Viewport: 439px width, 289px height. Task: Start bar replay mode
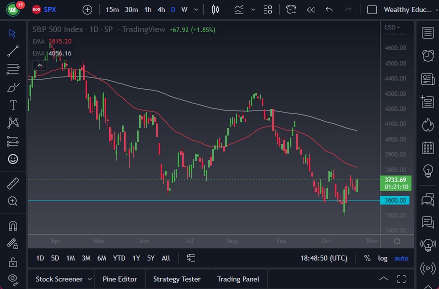pyautogui.click(x=311, y=9)
